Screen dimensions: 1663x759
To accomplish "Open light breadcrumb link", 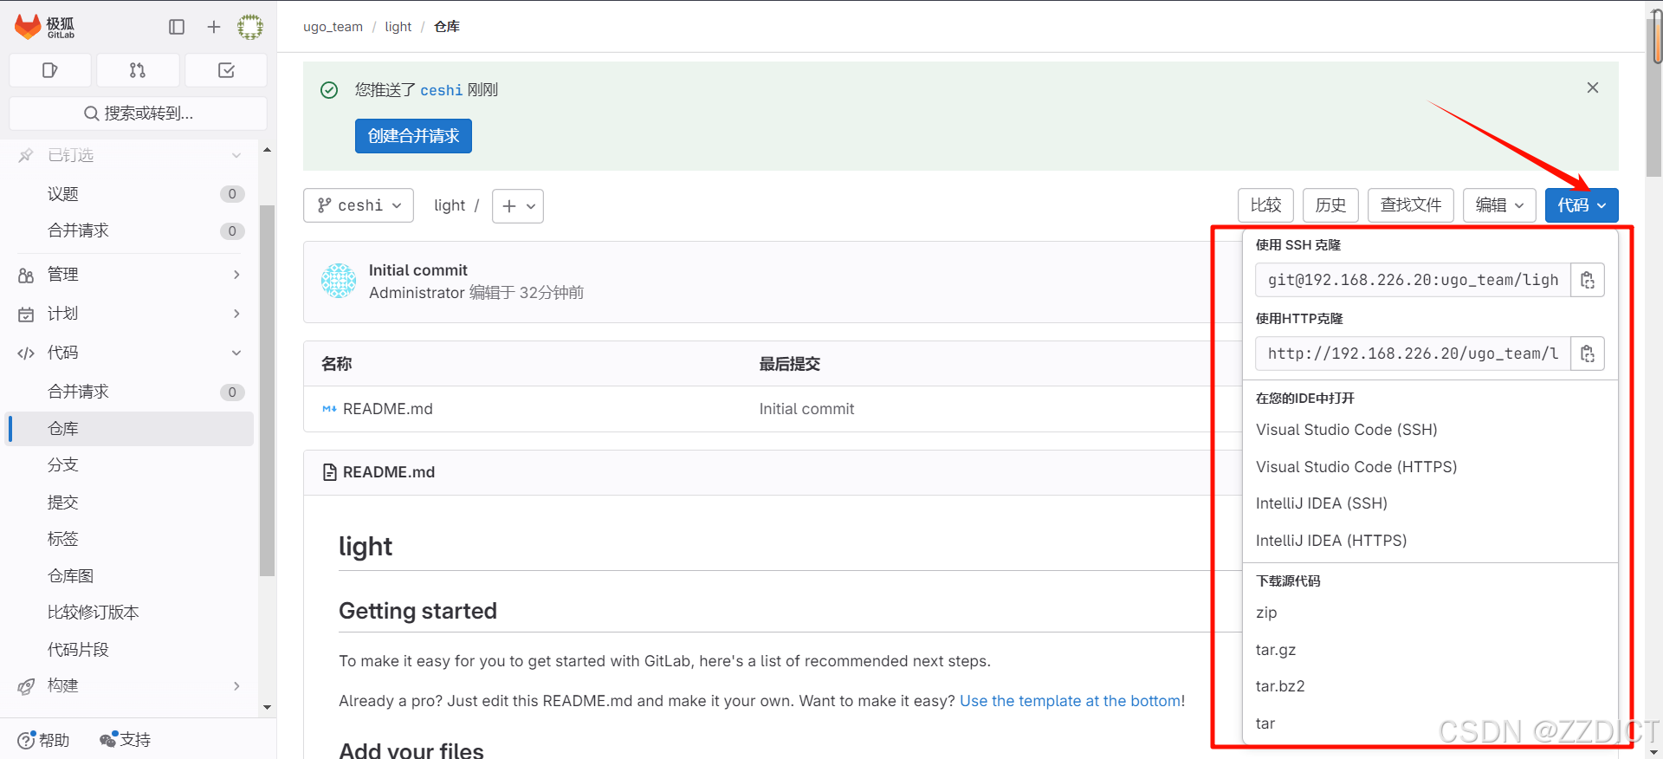I will tap(398, 27).
